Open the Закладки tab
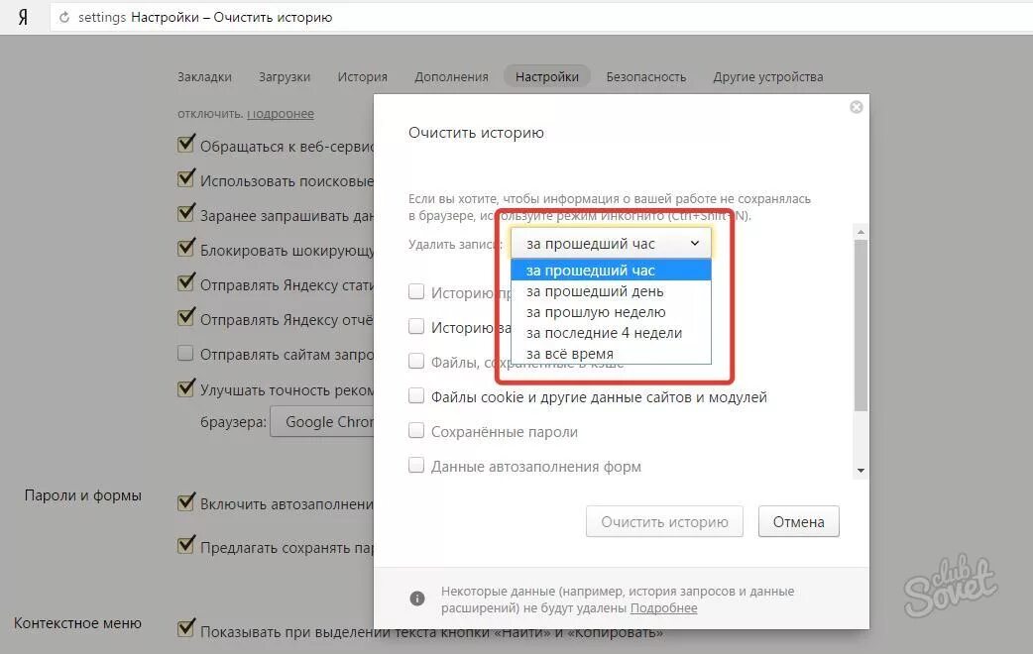The width and height of the screenshot is (1033, 654). (204, 77)
